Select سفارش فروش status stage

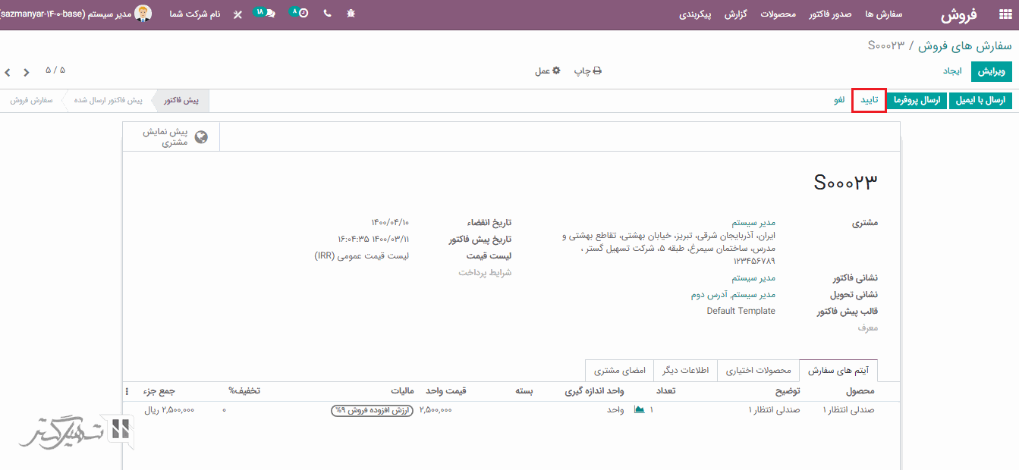[31, 100]
